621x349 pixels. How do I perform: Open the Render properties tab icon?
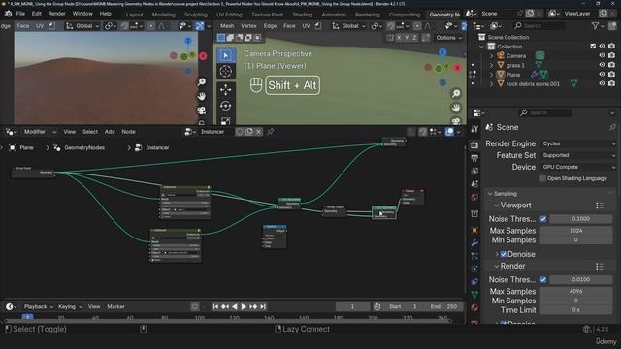(474, 145)
